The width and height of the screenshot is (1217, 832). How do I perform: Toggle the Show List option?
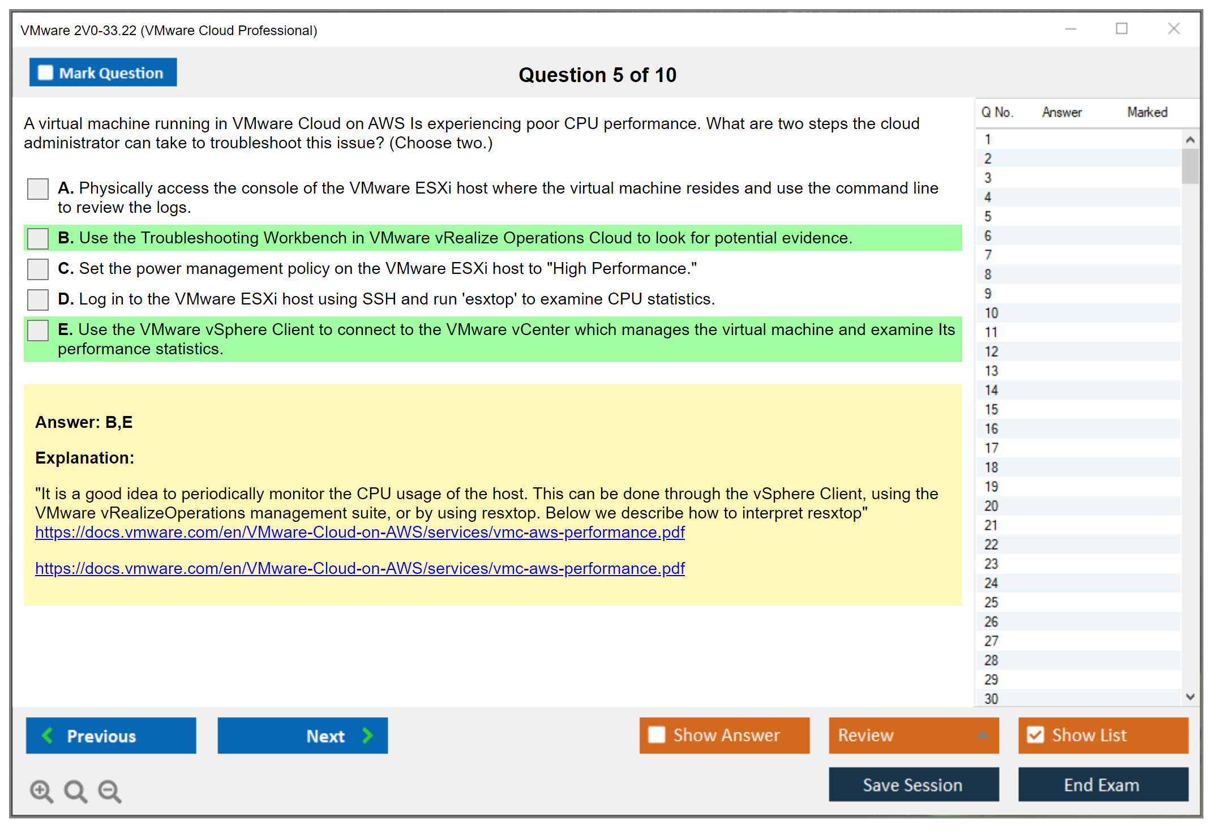pyautogui.click(x=1035, y=735)
